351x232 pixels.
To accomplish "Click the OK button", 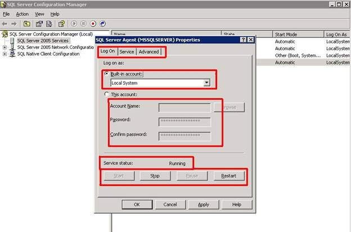I will 137,204.
